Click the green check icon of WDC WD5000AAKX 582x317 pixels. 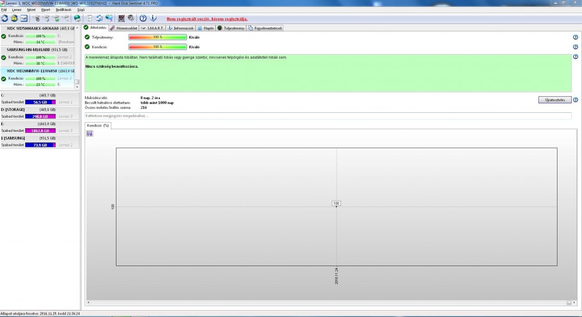click(x=4, y=35)
